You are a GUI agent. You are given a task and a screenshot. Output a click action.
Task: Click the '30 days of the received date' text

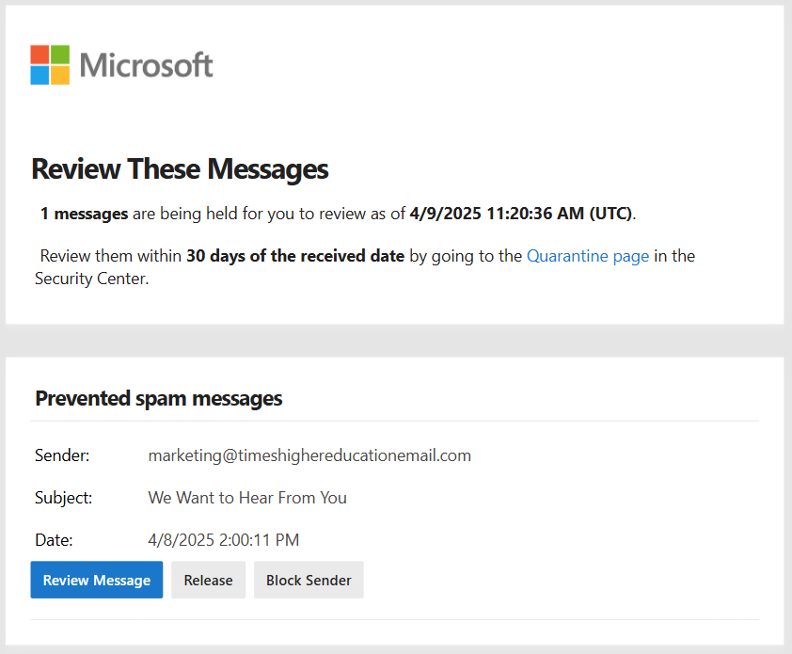coord(295,256)
